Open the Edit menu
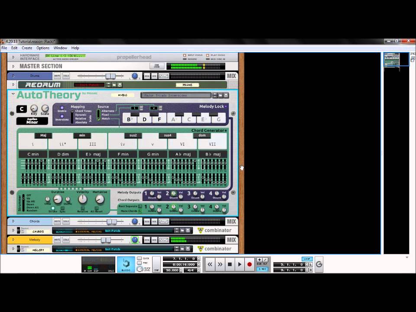 14,48
